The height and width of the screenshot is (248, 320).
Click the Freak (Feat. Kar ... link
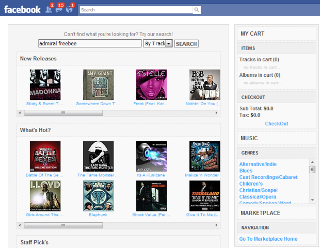[x=151, y=104]
